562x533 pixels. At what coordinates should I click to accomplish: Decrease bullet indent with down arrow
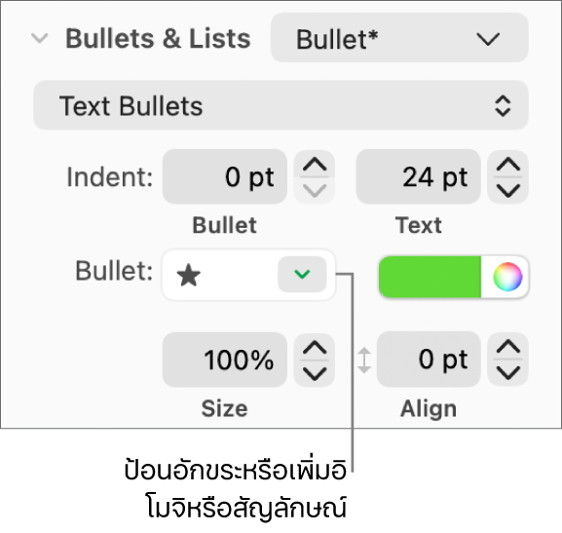click(x=315, y=190)
